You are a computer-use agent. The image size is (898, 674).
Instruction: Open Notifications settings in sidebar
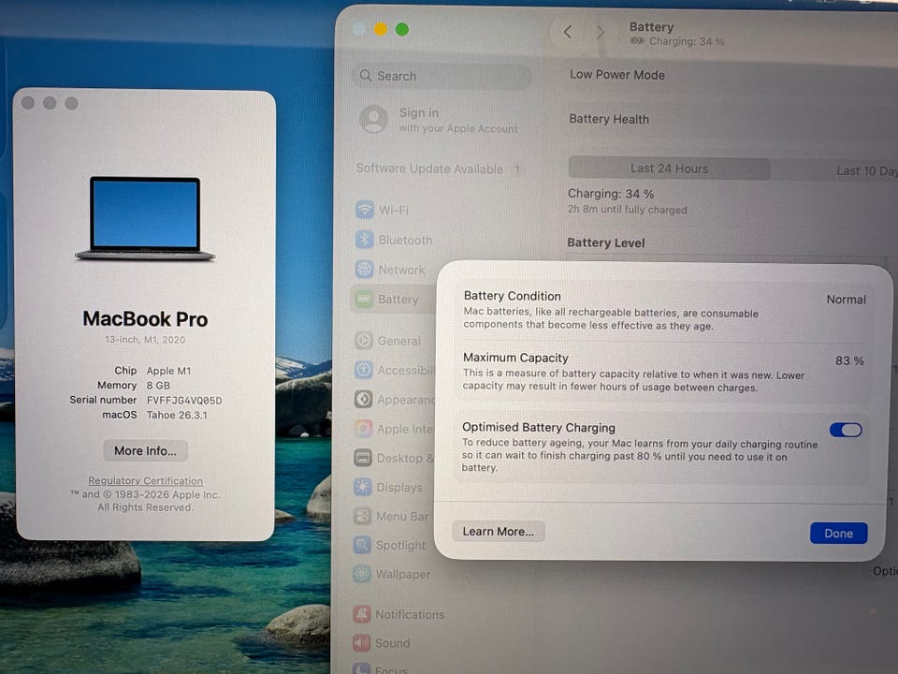(x=410, y=614)
